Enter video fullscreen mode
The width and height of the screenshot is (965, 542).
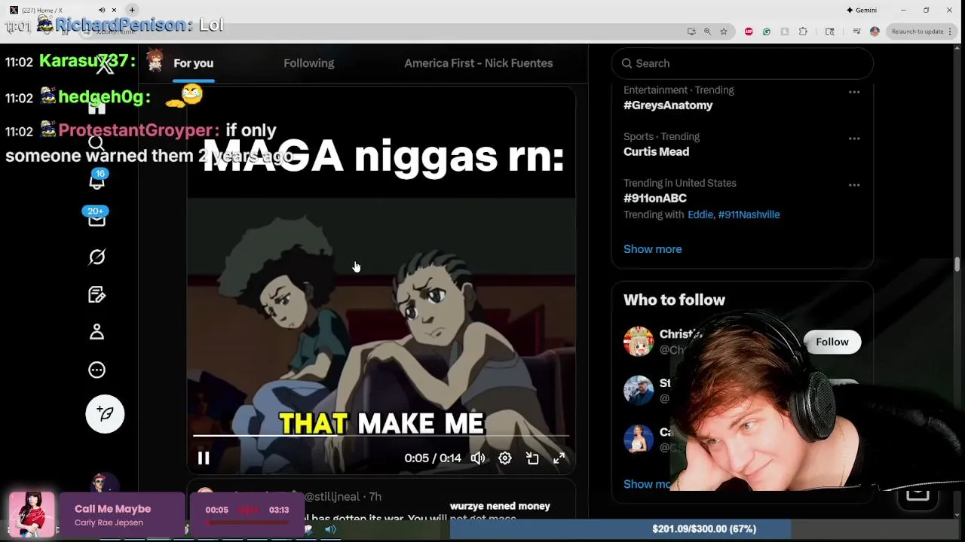pyautogui.click(x=559, y=458)
